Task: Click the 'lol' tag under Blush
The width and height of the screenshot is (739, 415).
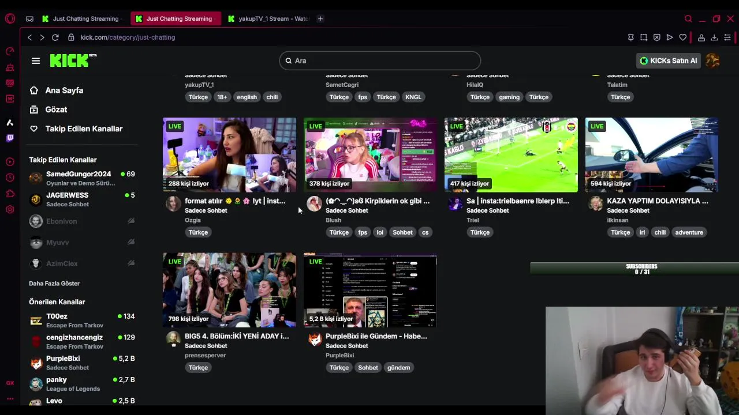Action: point(380,232)
